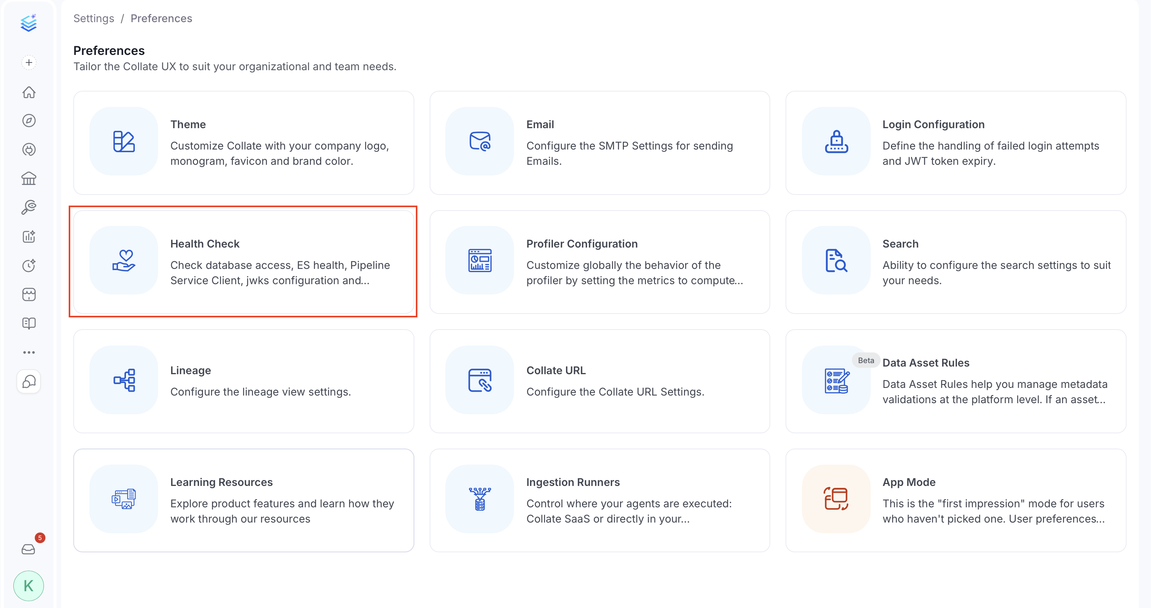Click the Preferences breadcrumb item
The width and height of the screenshot is (1151, 608).
click(x=161, y=18)
